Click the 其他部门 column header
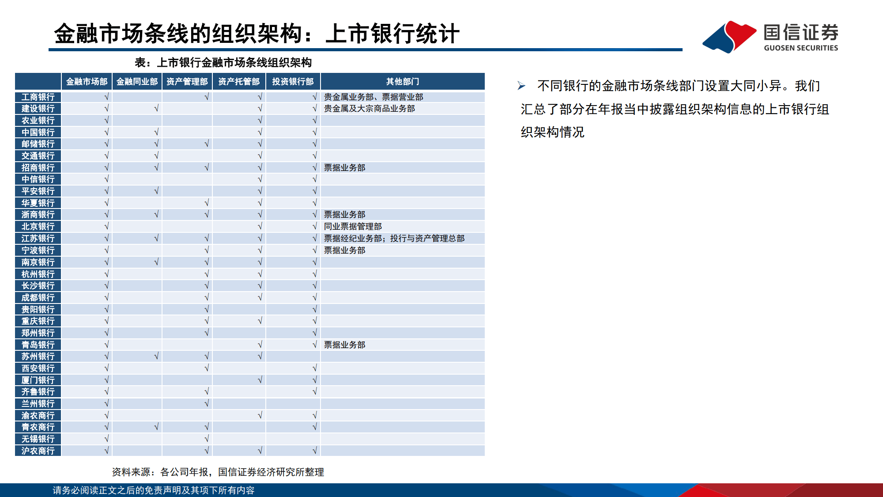The image size is (883, 497). pyautogui.click(x=403, y=82)
